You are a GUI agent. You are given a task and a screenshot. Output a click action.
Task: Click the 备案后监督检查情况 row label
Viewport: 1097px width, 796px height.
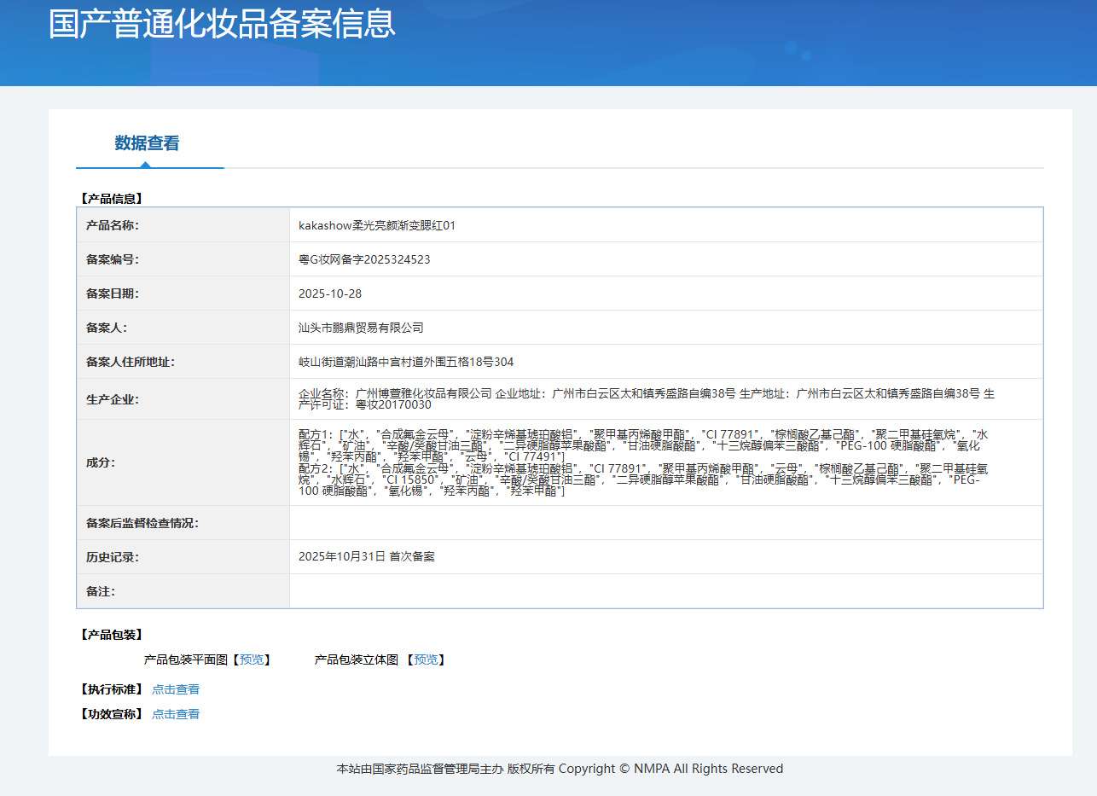coord(142,523)
